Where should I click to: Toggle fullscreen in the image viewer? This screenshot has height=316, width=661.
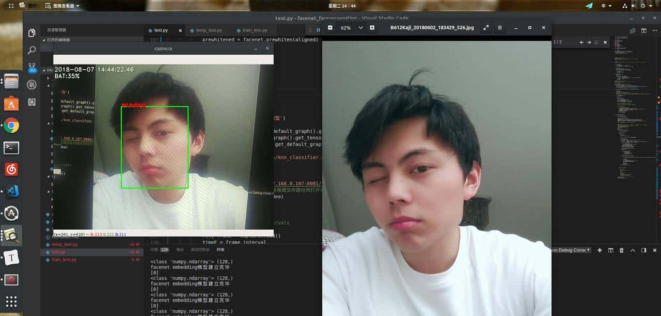pos(486,27)
